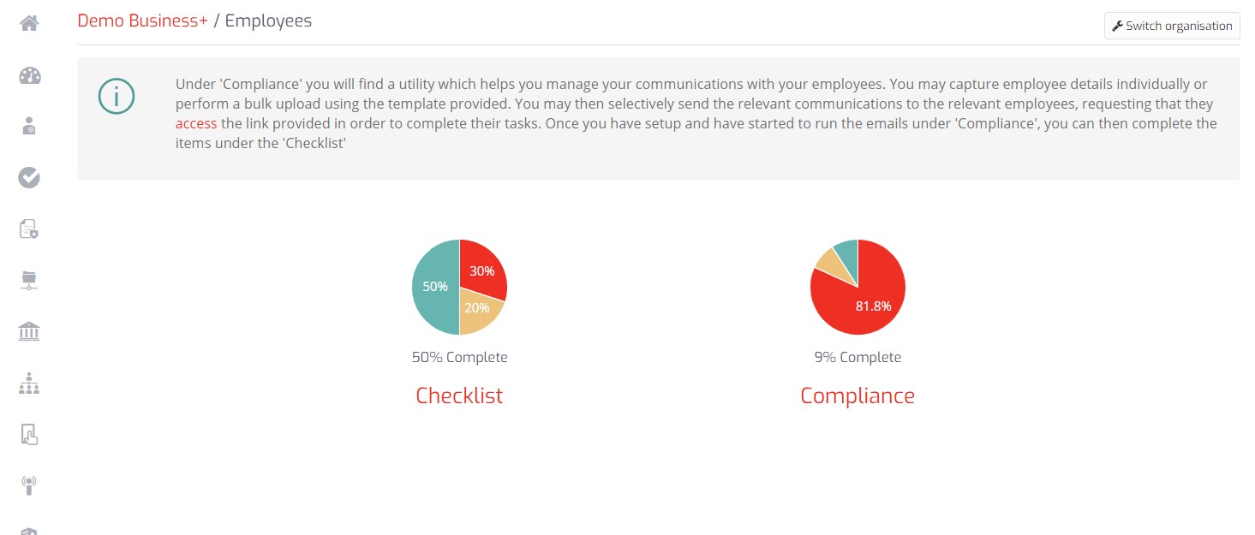Open the touch device sidebar icon
The height and width of the screenshot is (535, 1255).
(x=29, y=435)
